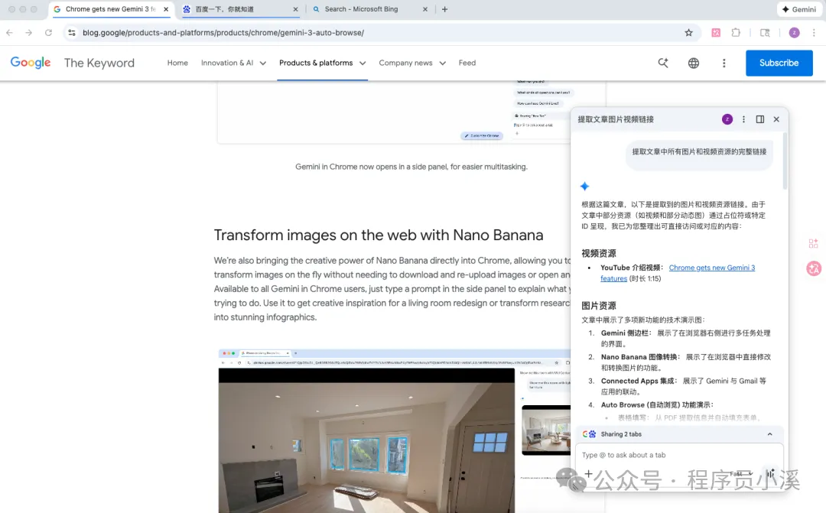Click the Subscribe button
This screenshot has height=513, width=826.
coord(779,63)
